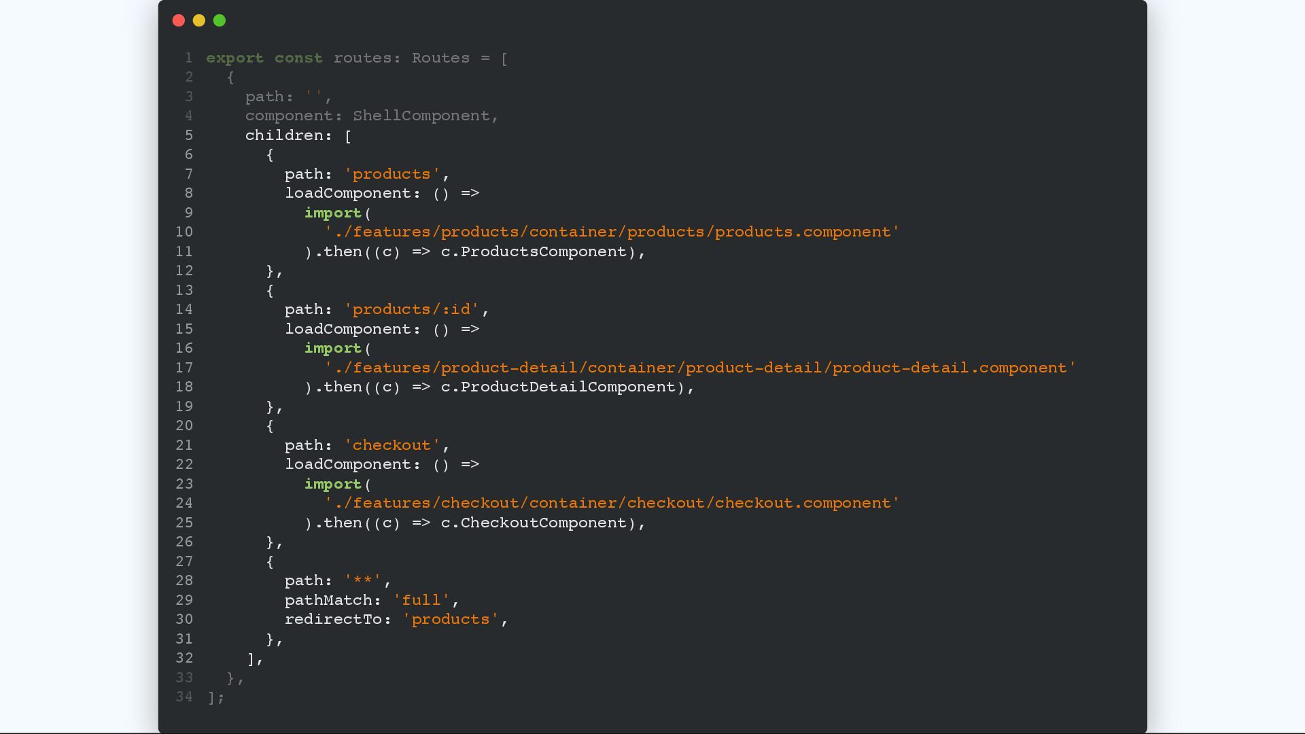The width and height of the screenshot is (1305, 734).
Task: Click the green maximize window dot
Action: [220, 20]
